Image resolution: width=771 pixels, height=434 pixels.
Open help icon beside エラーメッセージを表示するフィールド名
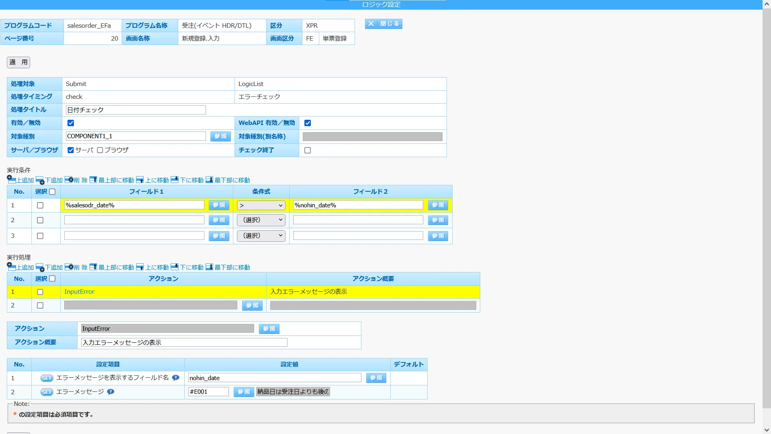(x=175, y=378)
